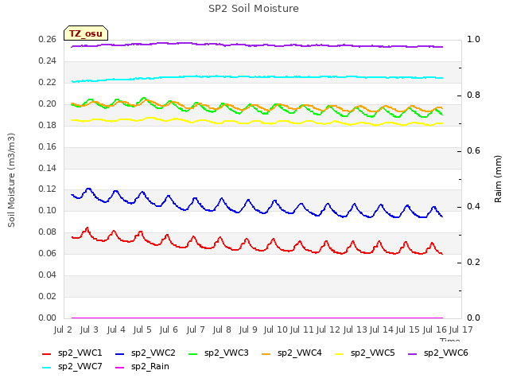Click the Jul 15 date tick label

408,330
